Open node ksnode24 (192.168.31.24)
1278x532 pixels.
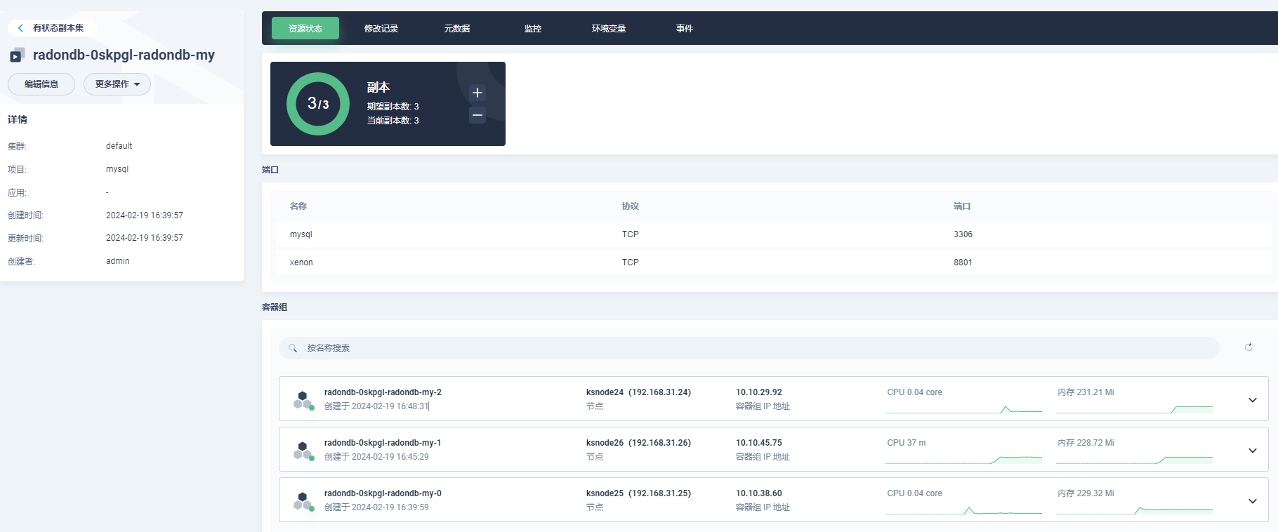tap(638, 392)
